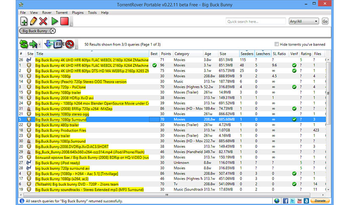Screen dimensions: 354x205
Task: Sort by Leechers column header
Action: (263, 54)
